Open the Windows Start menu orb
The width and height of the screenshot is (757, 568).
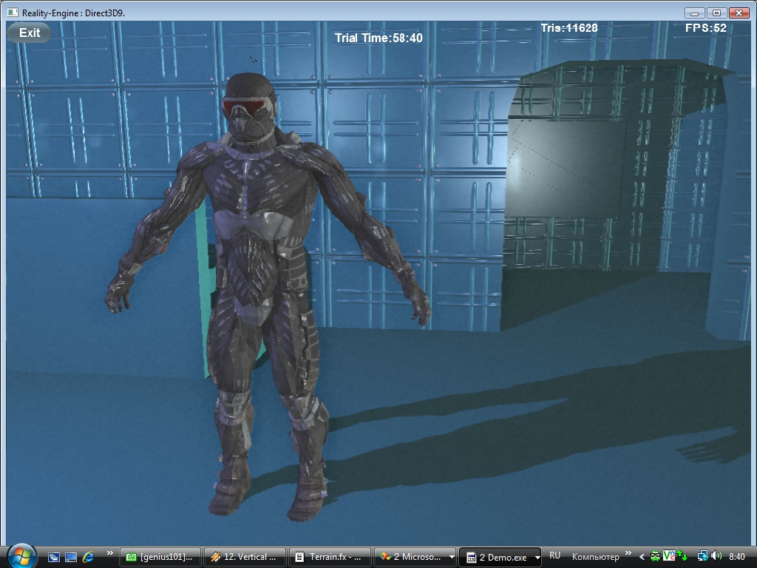(x=21, y=555)
